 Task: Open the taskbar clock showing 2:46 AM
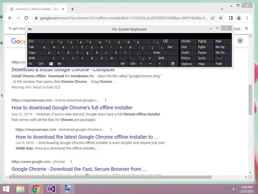point(247,189)
